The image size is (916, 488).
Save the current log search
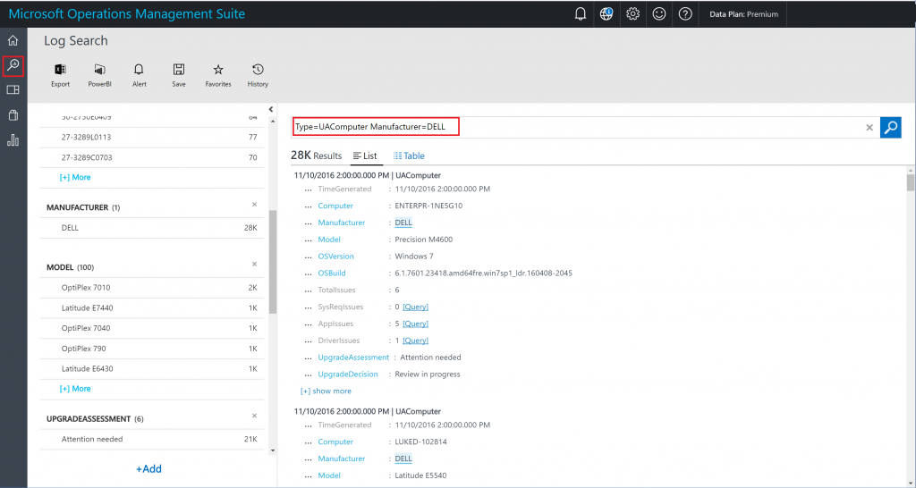tap(179, 70)
